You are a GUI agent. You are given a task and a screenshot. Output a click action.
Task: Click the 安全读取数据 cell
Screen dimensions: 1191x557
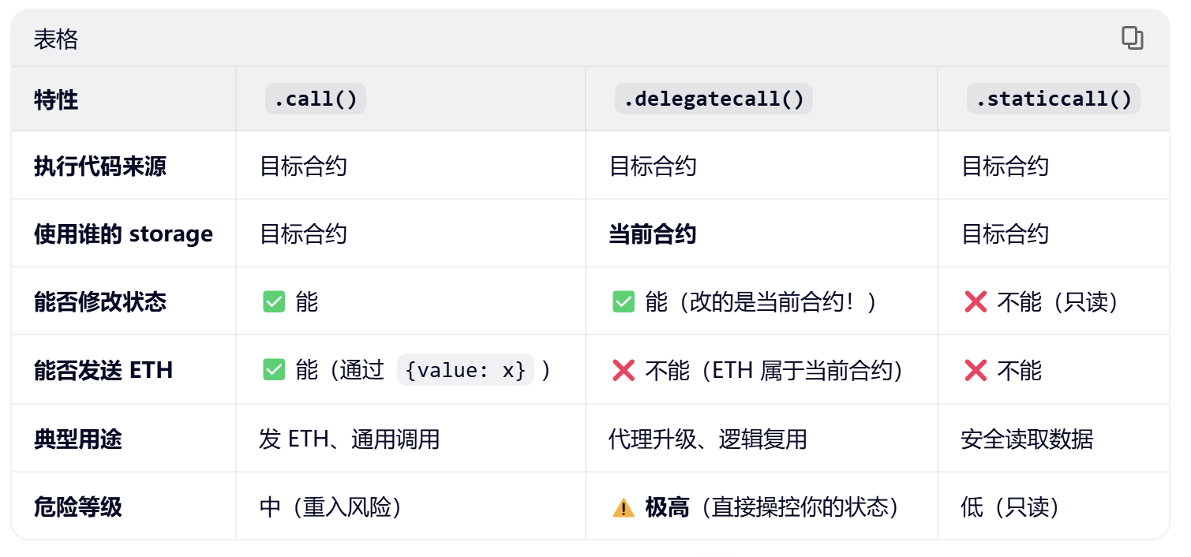(x=1027, y=439)
